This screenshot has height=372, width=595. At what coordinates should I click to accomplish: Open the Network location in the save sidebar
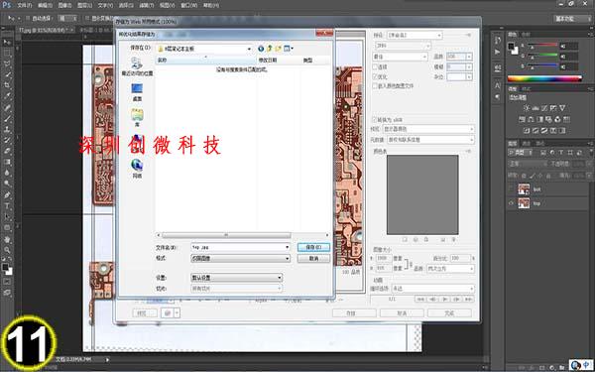137,169
